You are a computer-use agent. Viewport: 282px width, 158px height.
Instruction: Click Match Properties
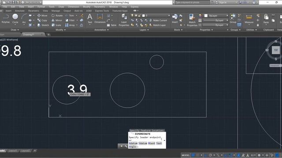pos(192,20)
